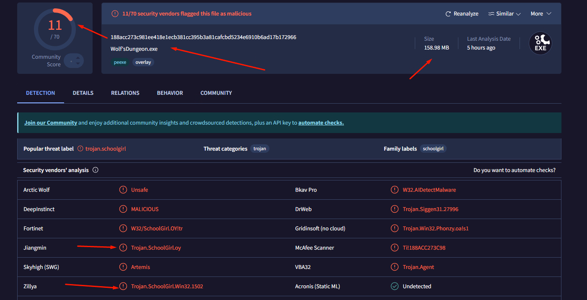Open the Behavior tab

point(170,93)
